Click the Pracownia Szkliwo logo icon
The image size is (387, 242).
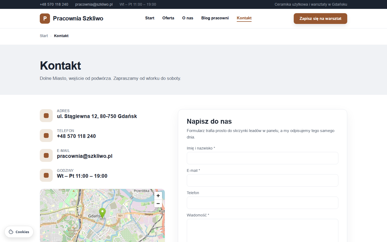point(45,19)
